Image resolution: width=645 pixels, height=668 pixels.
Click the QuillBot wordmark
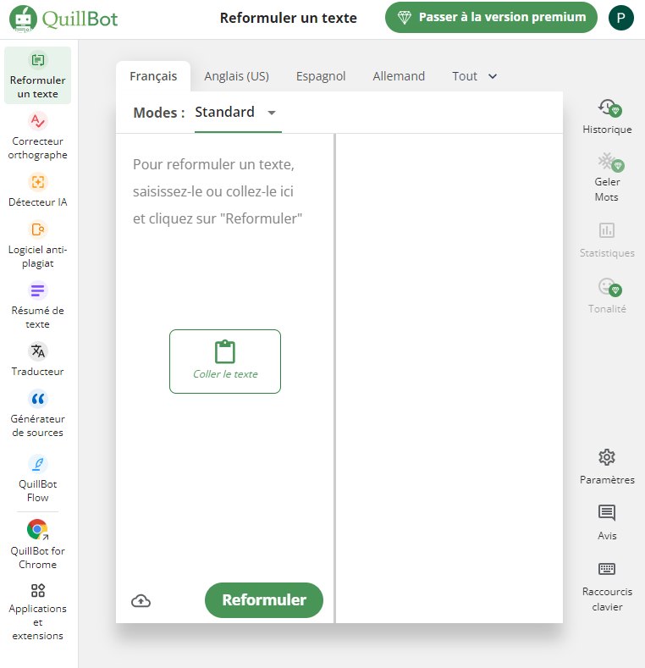pyautogui.click(x=80, y=19)
